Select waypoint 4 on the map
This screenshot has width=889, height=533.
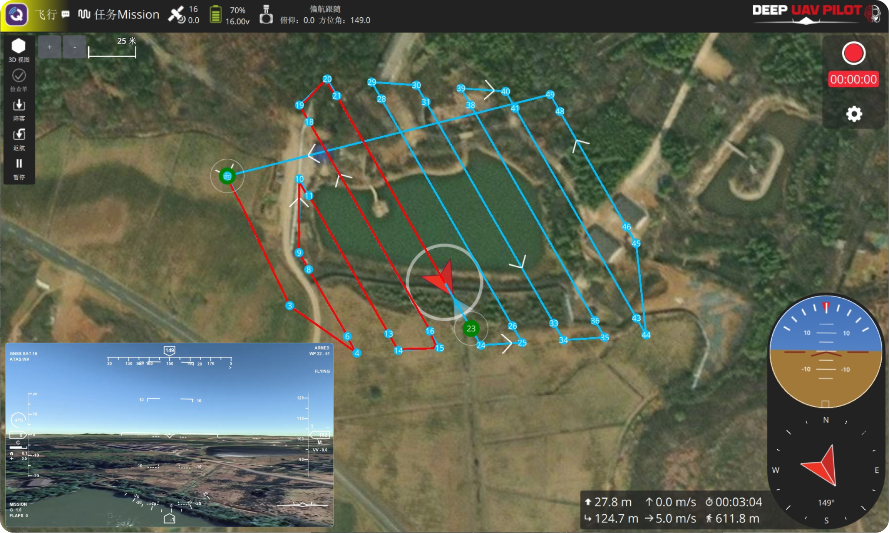(357, 353)
